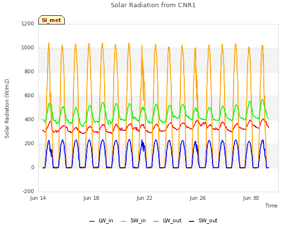Image resolution: width=307 pixels, height=230 pixels.
Task: Click the Jun 14 x-axis label
Action: [x=38, y=198]
